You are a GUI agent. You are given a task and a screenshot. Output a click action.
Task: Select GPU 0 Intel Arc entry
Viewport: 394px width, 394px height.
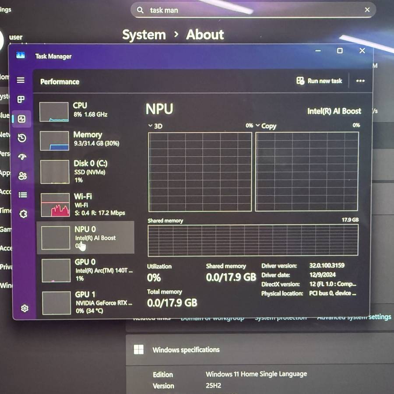[87, 271]
